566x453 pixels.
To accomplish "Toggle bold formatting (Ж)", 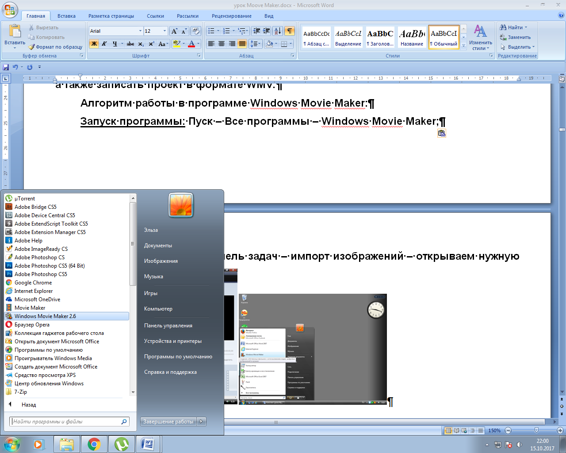I will point(94,44).
